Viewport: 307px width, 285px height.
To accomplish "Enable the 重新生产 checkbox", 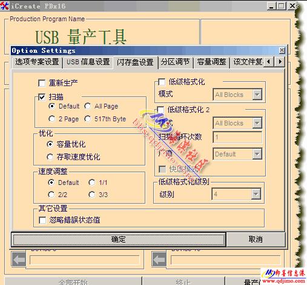I will pyautogui.click(x=42, y=83).
